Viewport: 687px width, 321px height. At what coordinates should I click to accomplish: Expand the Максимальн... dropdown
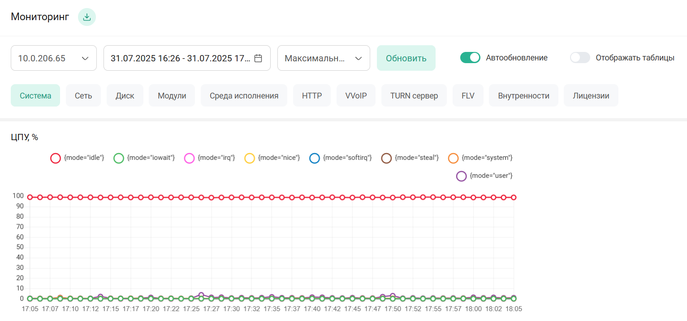[324, 58]
